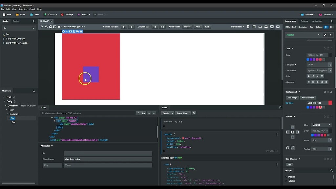This screenshot has height=189, width=336.
Task: Collapse the Container node in Overview
Action: pos(6,106)
